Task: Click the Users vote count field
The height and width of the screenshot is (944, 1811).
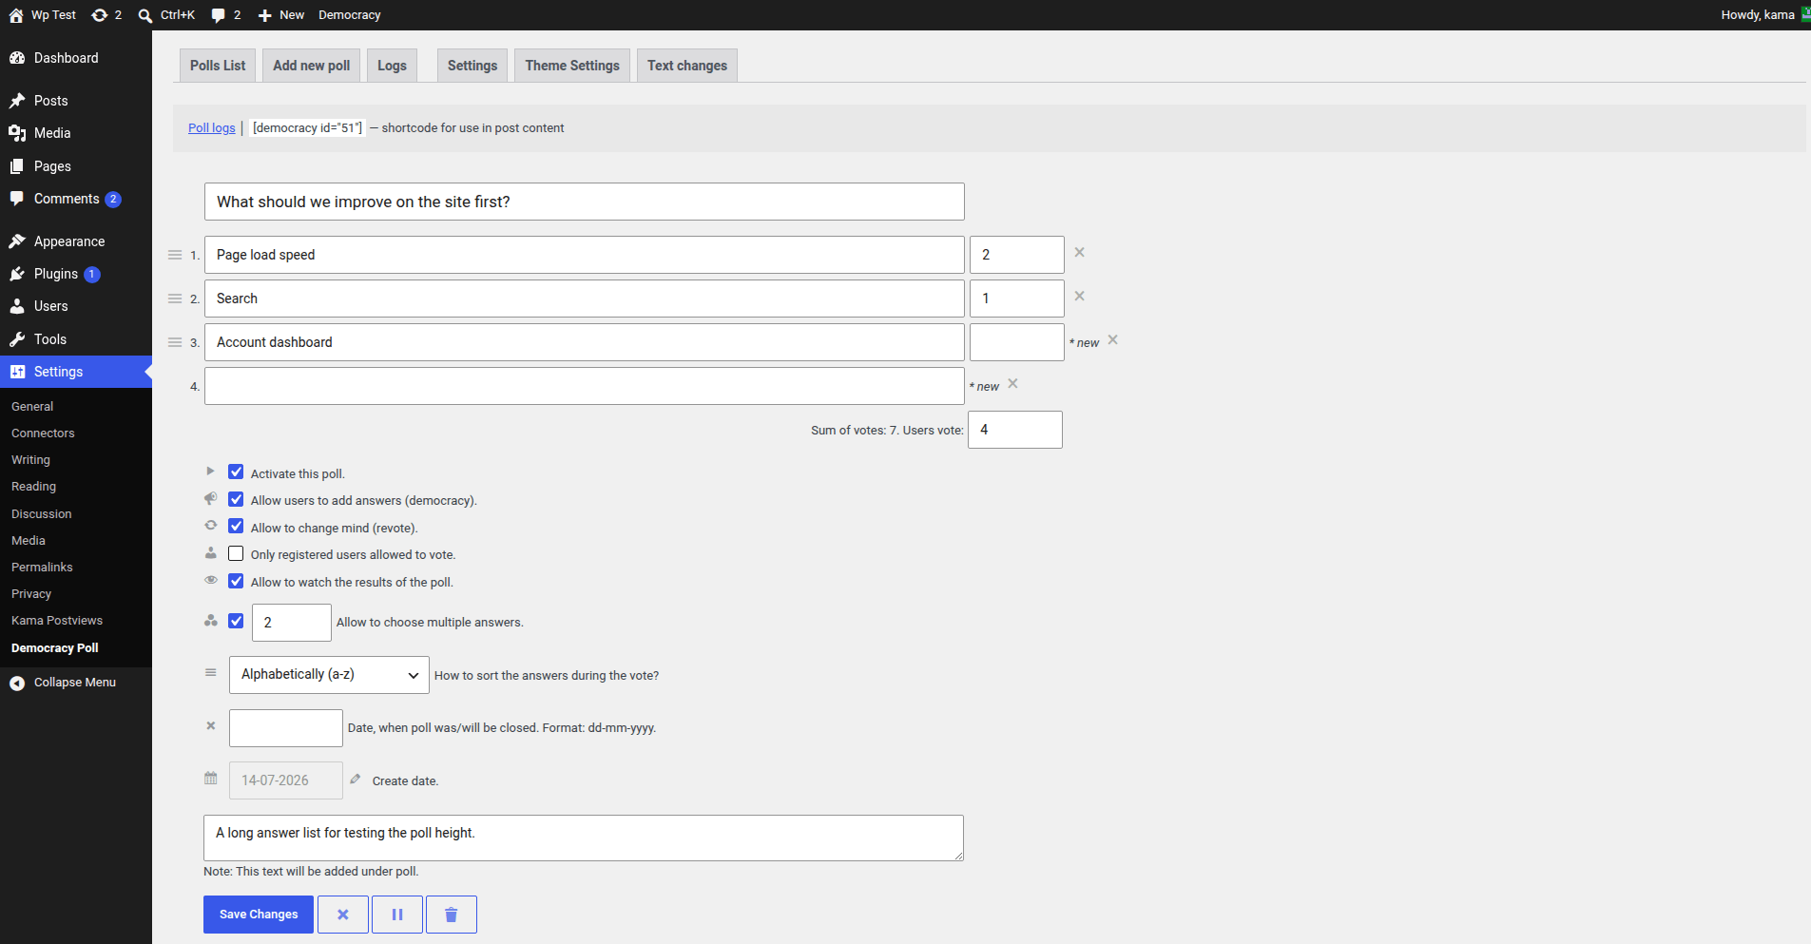Action: pyautogui.click(x=1015, y=430)
